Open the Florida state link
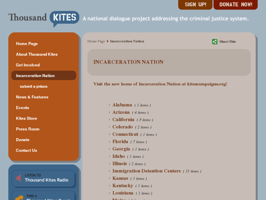The height and width of the screenshot is (200, 266). click(x=120, y=141)
